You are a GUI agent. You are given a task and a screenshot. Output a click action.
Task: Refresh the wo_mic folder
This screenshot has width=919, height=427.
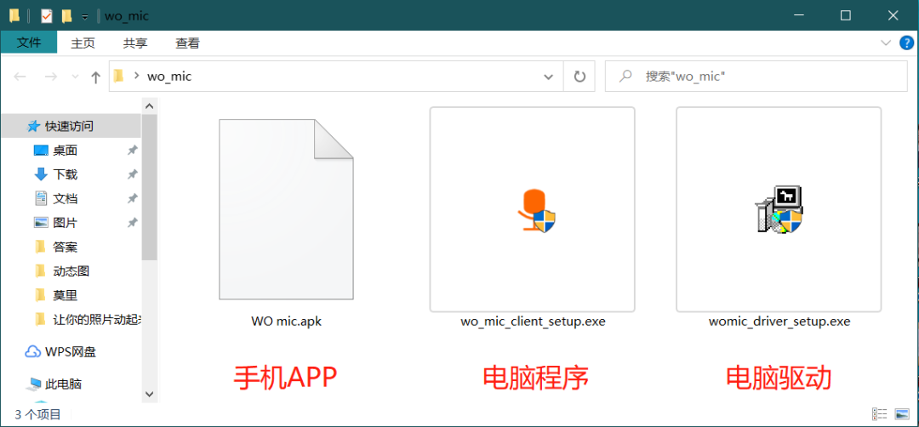[579, 77]
